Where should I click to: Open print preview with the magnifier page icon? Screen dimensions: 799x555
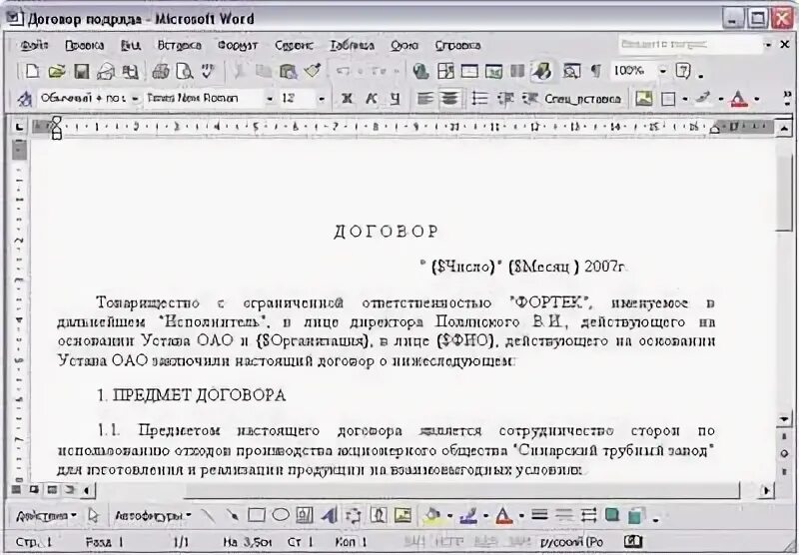click(184, 71)
